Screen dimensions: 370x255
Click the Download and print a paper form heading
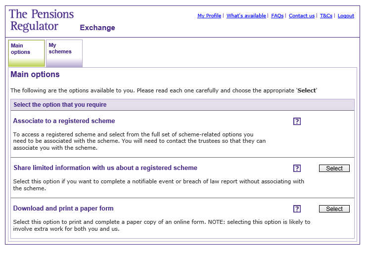click(63, 208)
